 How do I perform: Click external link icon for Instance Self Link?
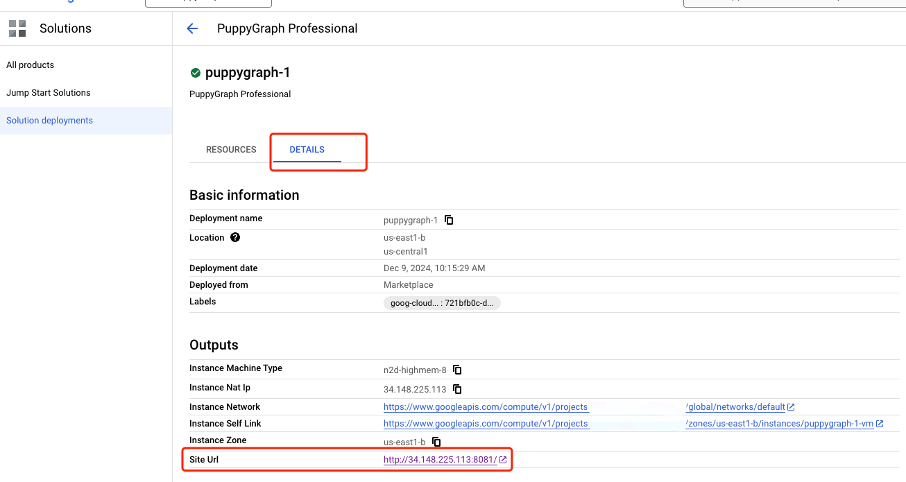pos(880,424)
